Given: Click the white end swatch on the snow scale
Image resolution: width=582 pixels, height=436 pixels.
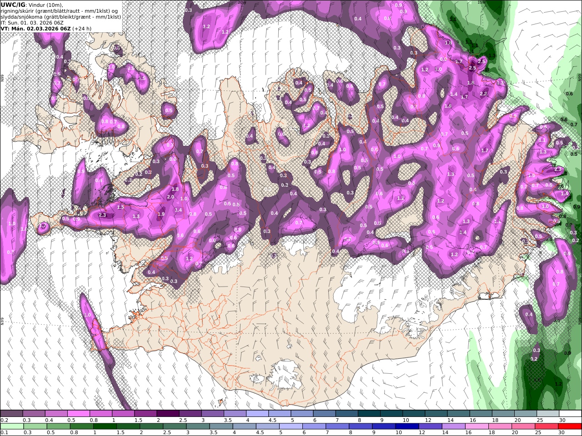Looking at the screenshot, I should 570,413.
